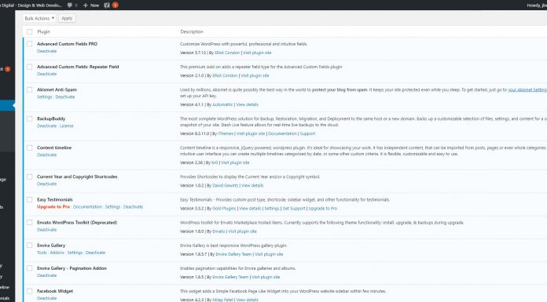547x302 pixels.
Task: Open Settings link under Easy Testimonials name
Action: tap(112, 207)
